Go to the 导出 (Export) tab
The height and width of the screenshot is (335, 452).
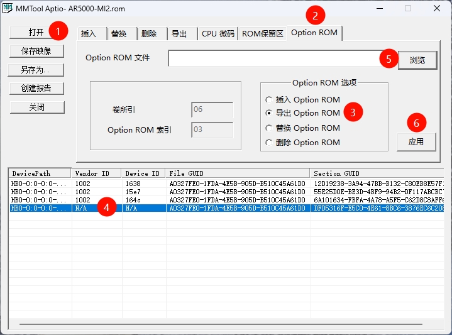pos(179,34)
